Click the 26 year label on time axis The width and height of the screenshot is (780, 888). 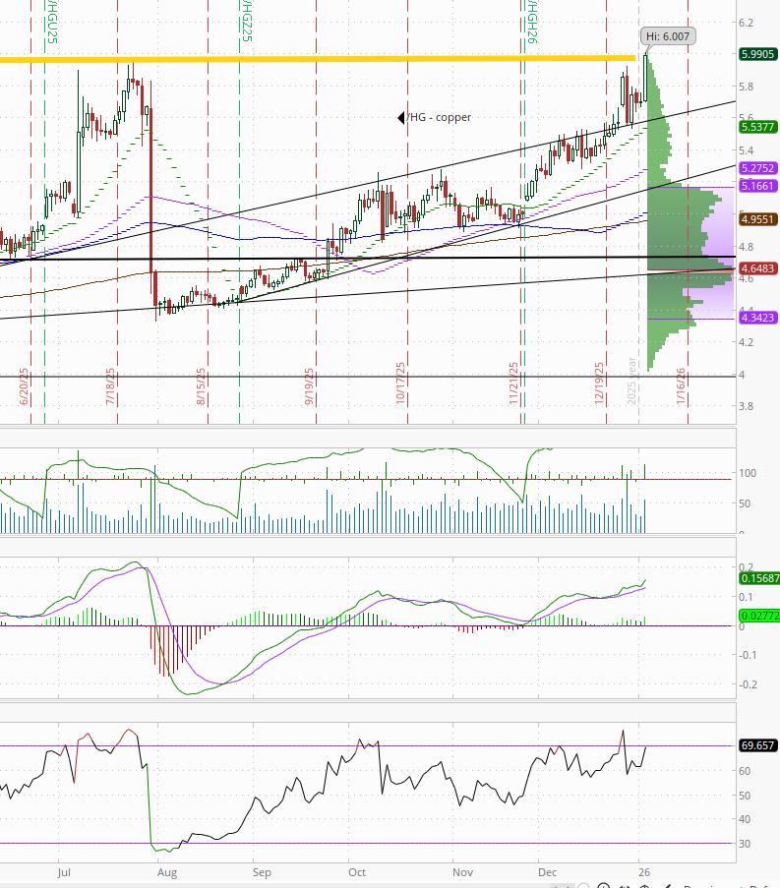[644, 872]
